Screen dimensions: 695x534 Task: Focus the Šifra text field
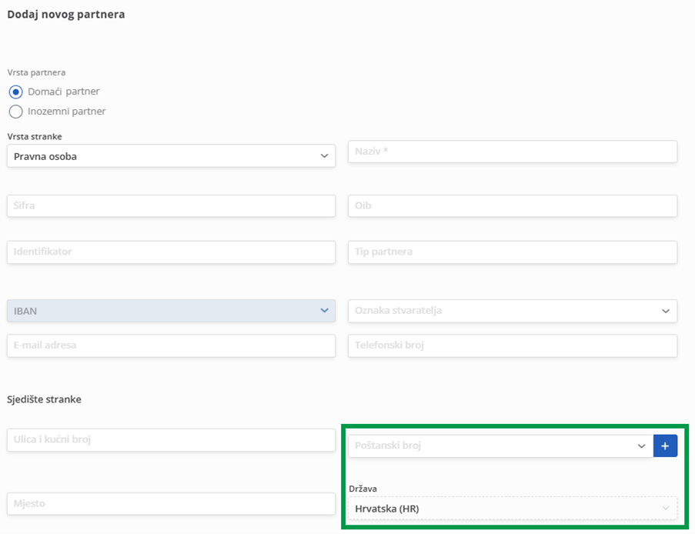point(171,206)
